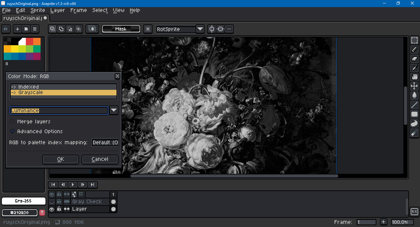Click the transparent color selection icon
420x227 pixels.
tap(92, 29)
